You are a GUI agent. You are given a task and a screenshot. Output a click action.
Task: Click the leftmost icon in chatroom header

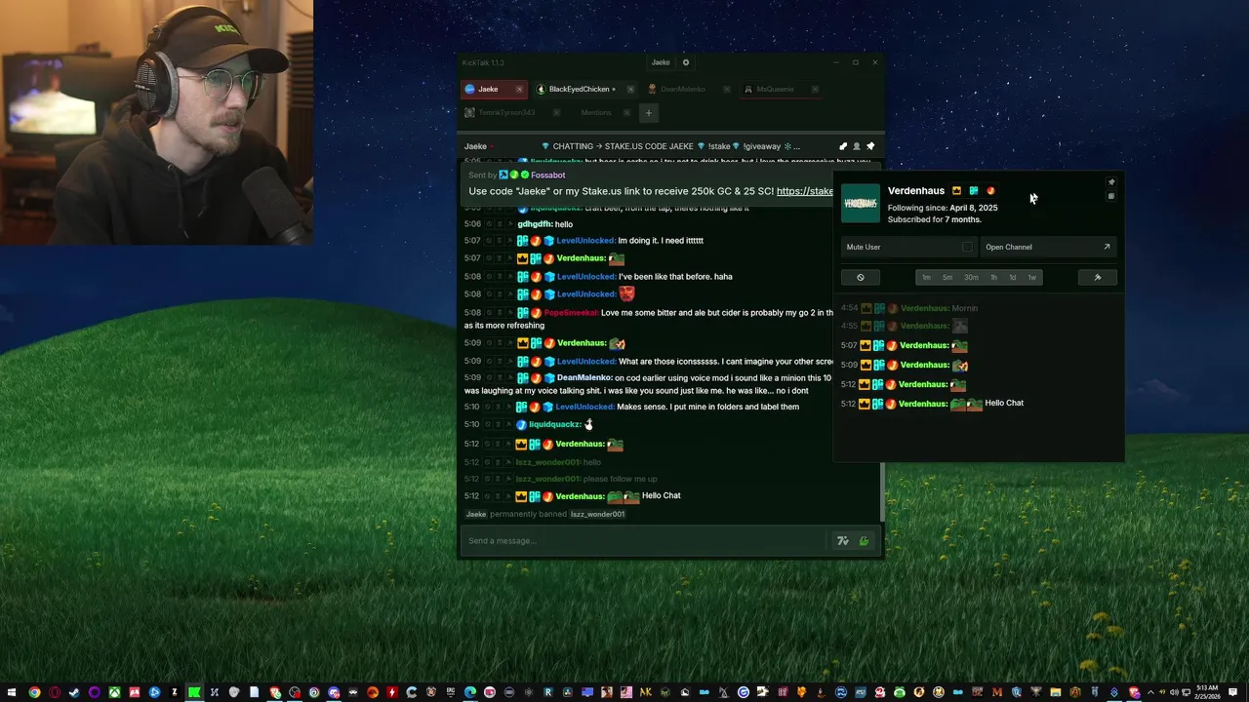[843, 146]
